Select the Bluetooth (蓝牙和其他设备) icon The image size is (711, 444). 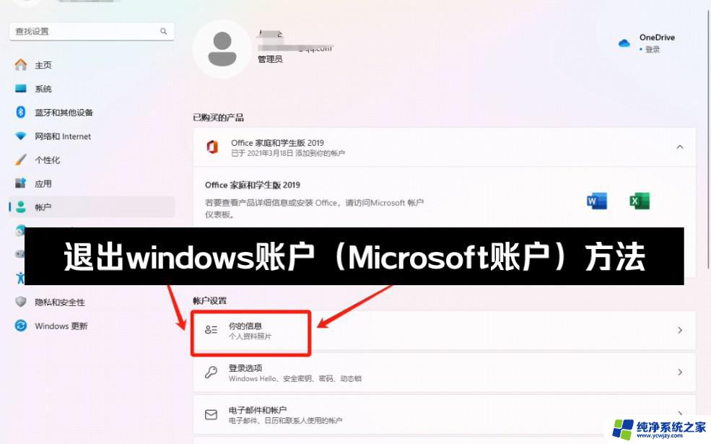(x=20, y=112)
